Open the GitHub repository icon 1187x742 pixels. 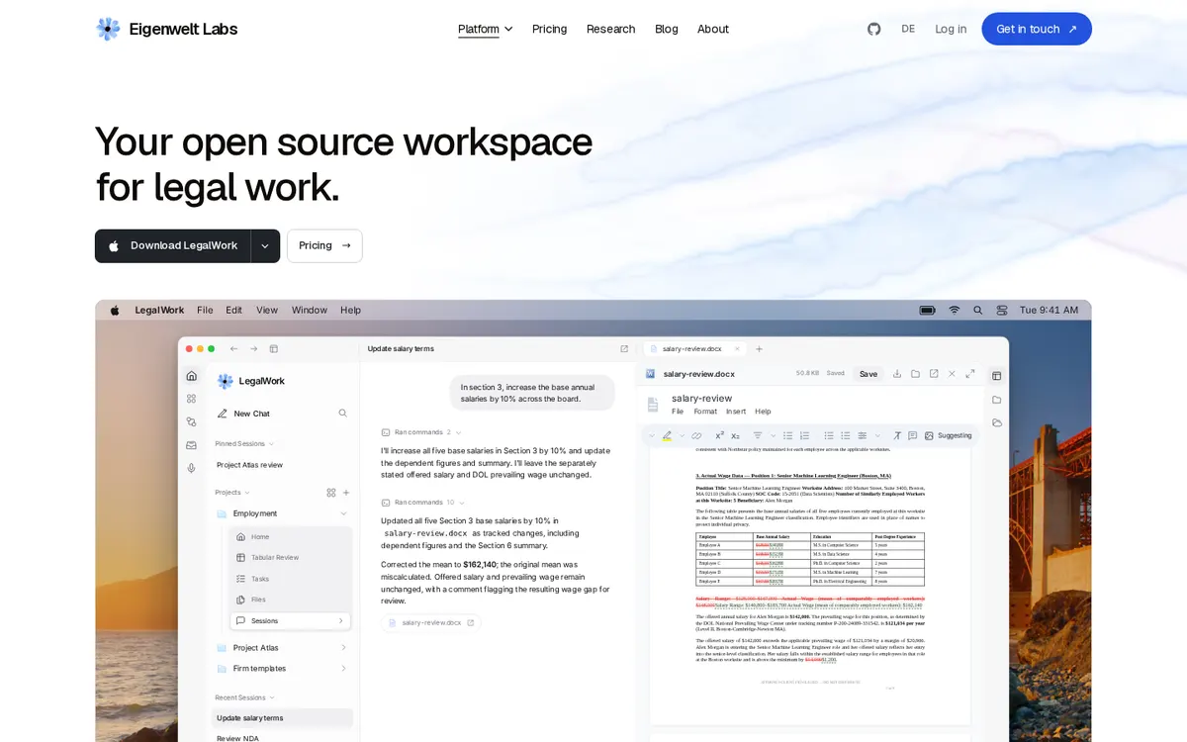tap(873, 29)
